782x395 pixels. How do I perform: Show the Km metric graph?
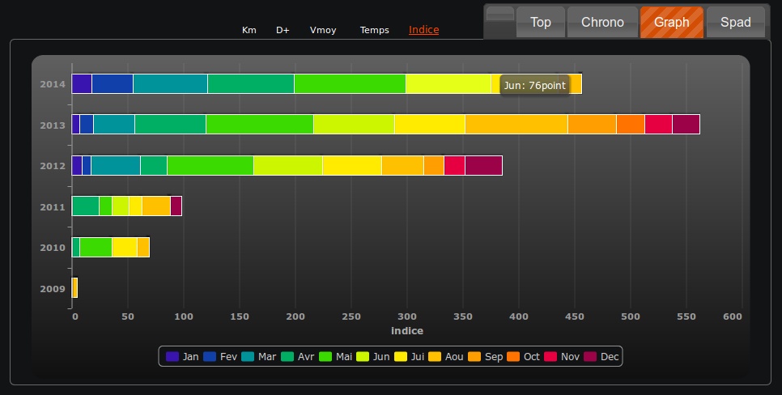click(249, 30)
